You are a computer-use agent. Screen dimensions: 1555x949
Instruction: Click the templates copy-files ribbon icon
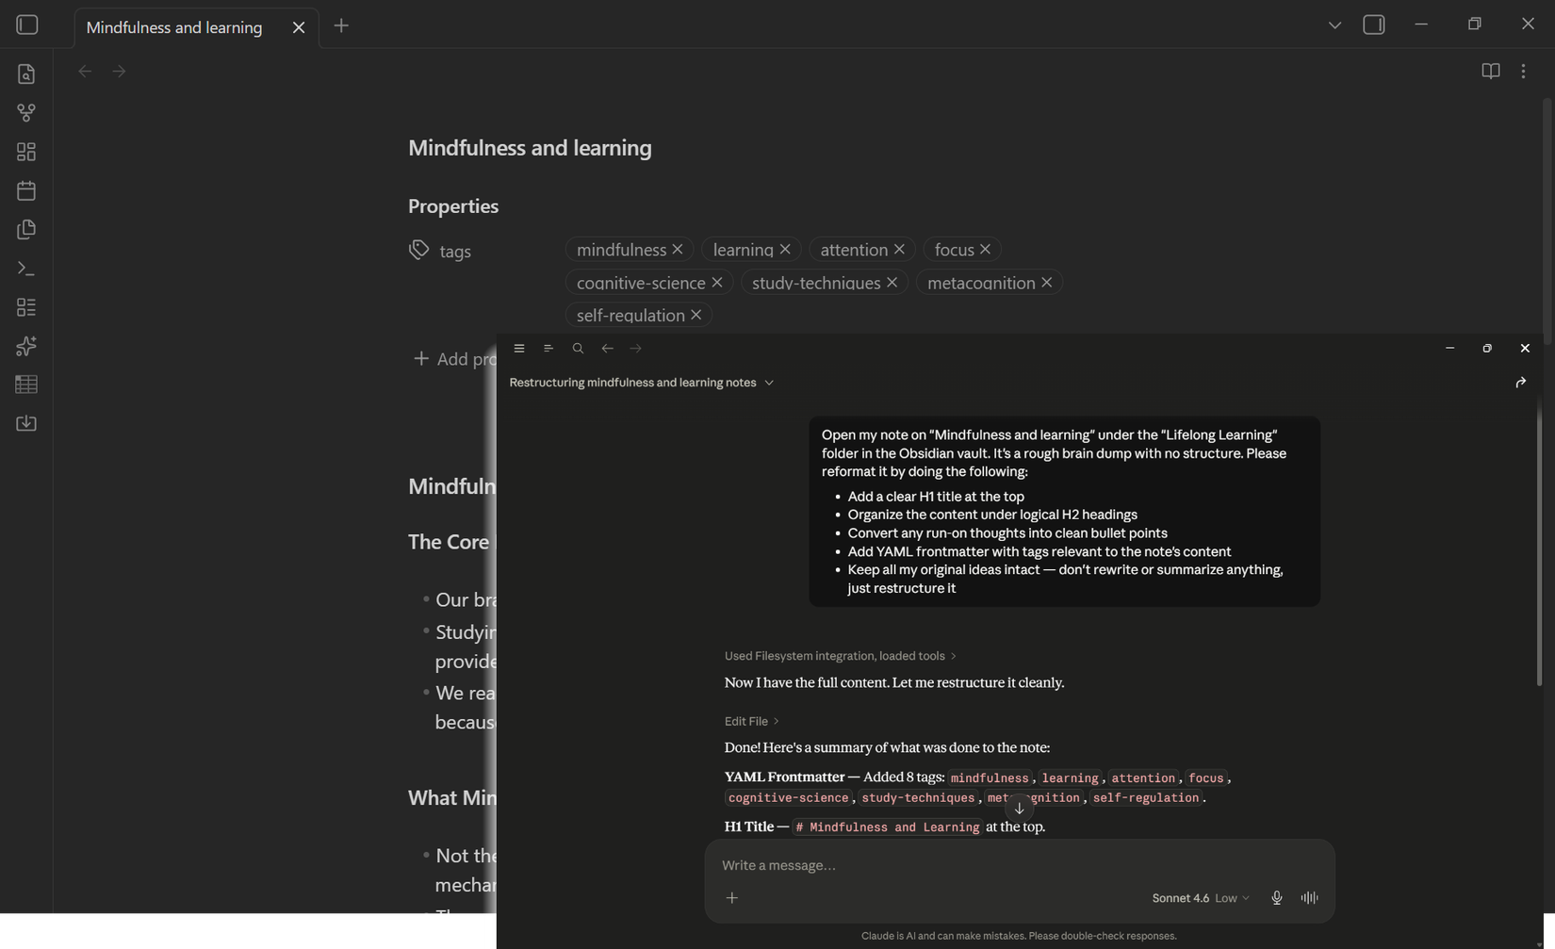(26, 229)
